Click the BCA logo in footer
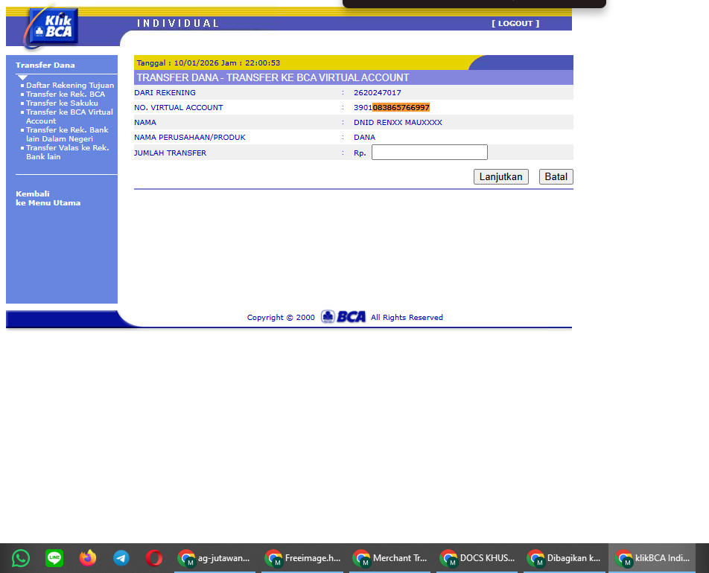 click(343, 317)
